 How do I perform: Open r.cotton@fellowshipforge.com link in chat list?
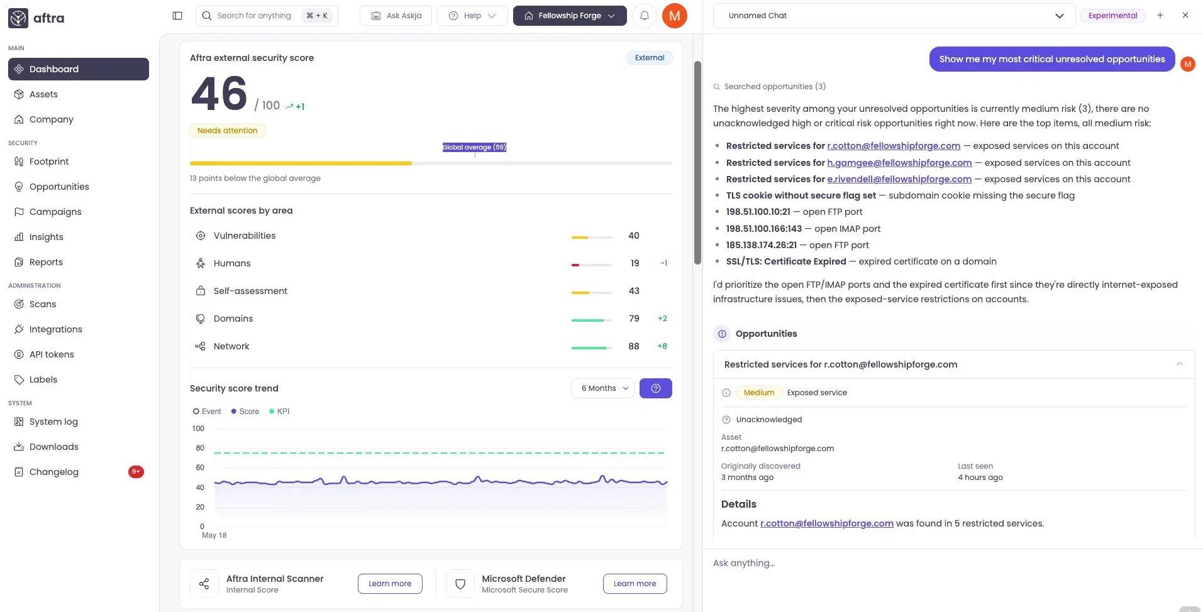pos(894,146)
